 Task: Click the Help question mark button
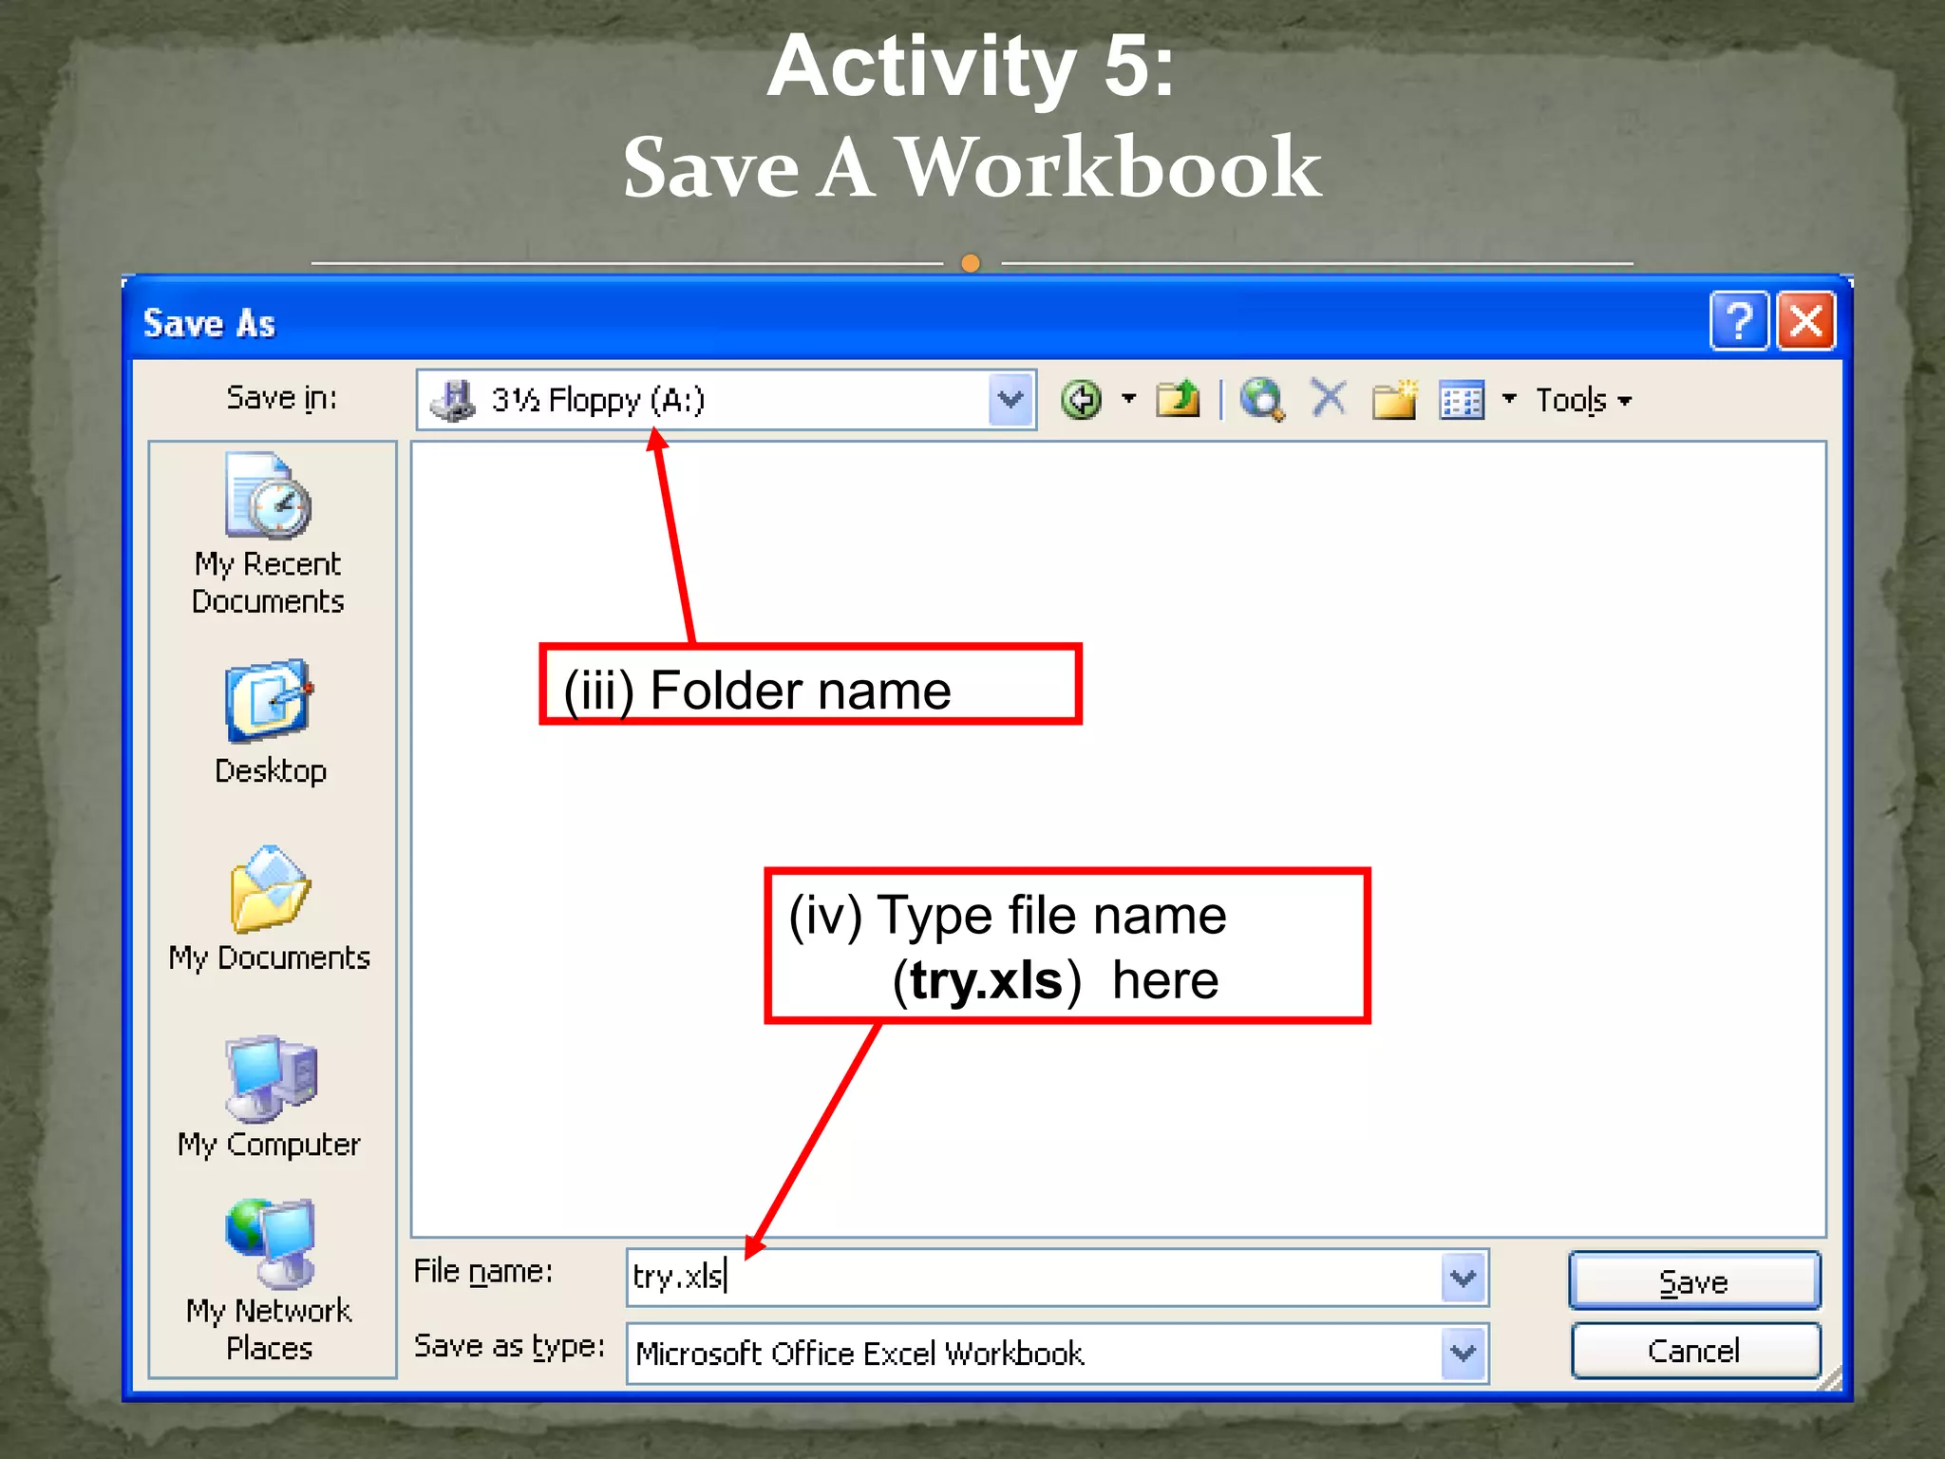click(x=1739, y=321)
